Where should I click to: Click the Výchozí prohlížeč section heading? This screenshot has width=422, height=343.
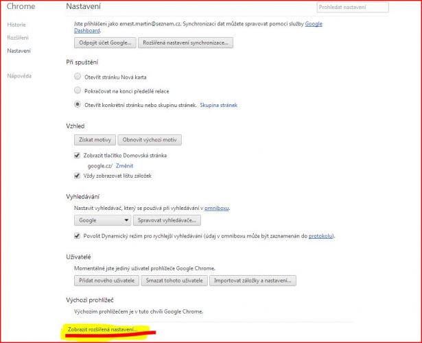[90, 300]
